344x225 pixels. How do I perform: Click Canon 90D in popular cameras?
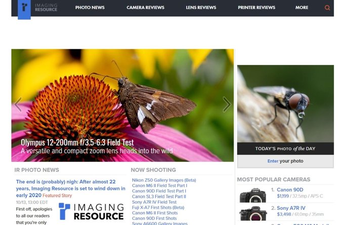(290, 190)
